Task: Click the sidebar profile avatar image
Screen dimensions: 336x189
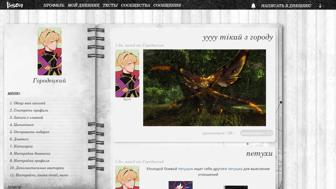Action: click(x=50, y=51)
